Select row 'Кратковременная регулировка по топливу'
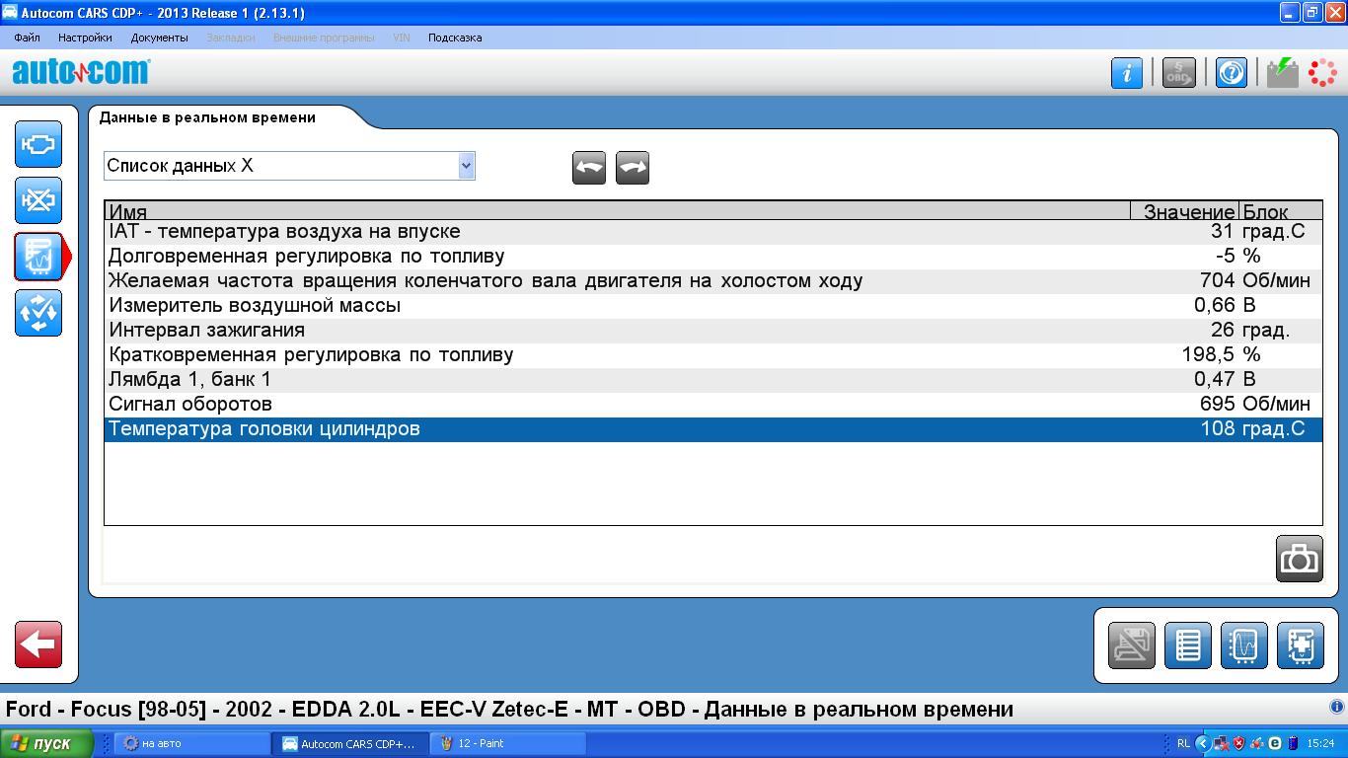 713,355
